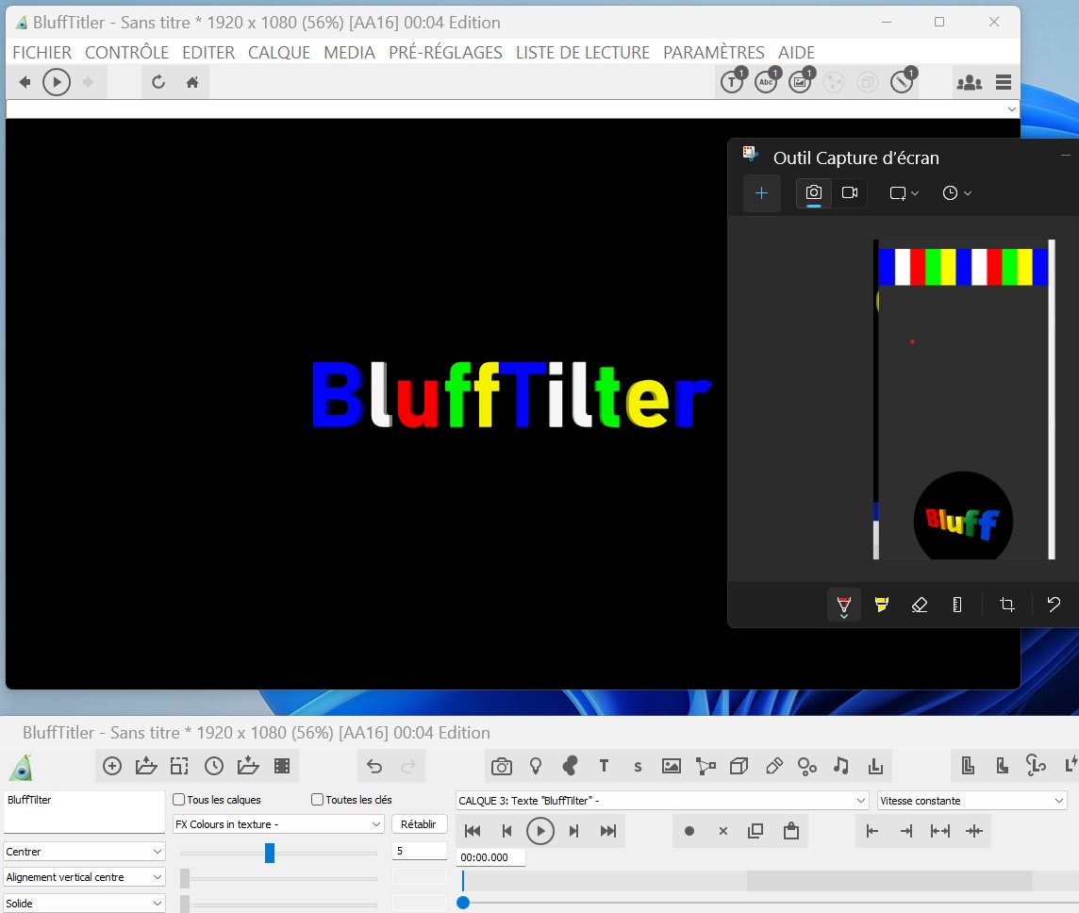This screenshot has width=1079, height=913.
Task: Expand the dropdown arrow below the top toolbar
Action: point(1011,108)
